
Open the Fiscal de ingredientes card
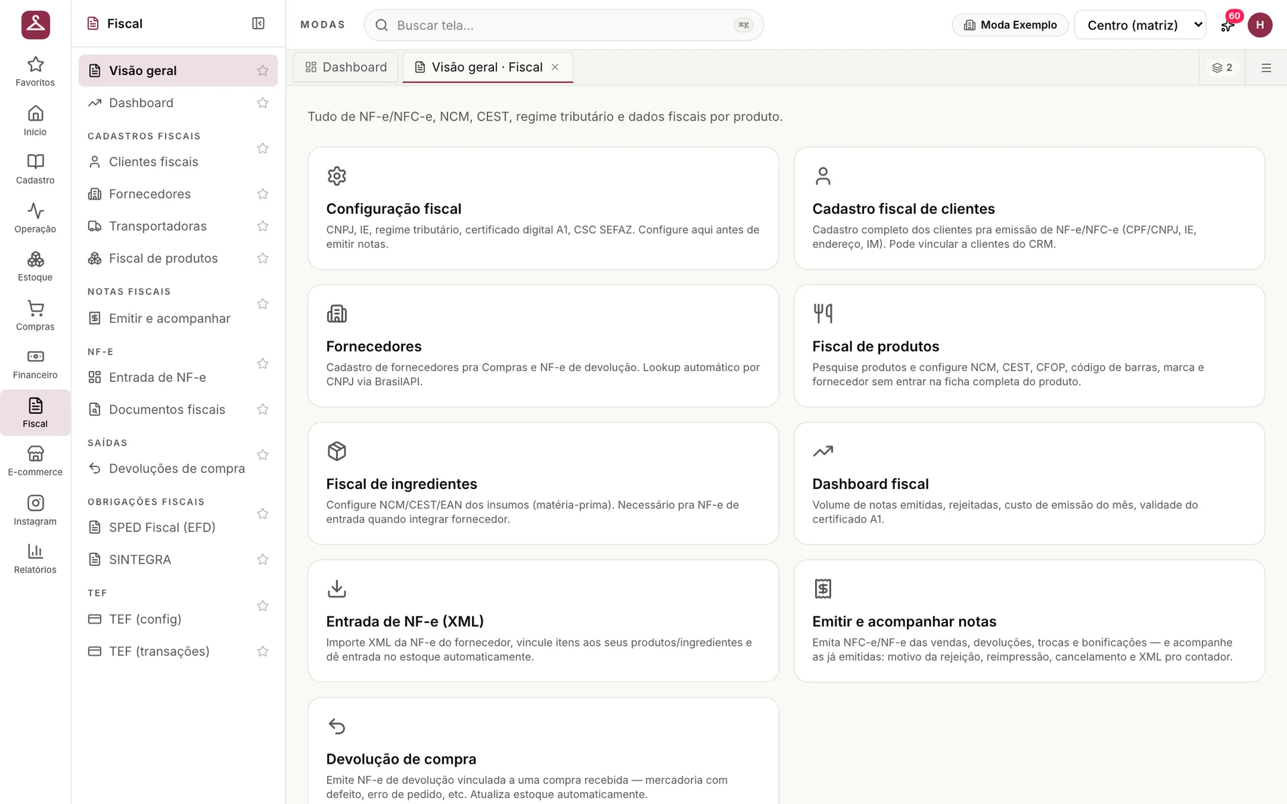click(543, 483)
